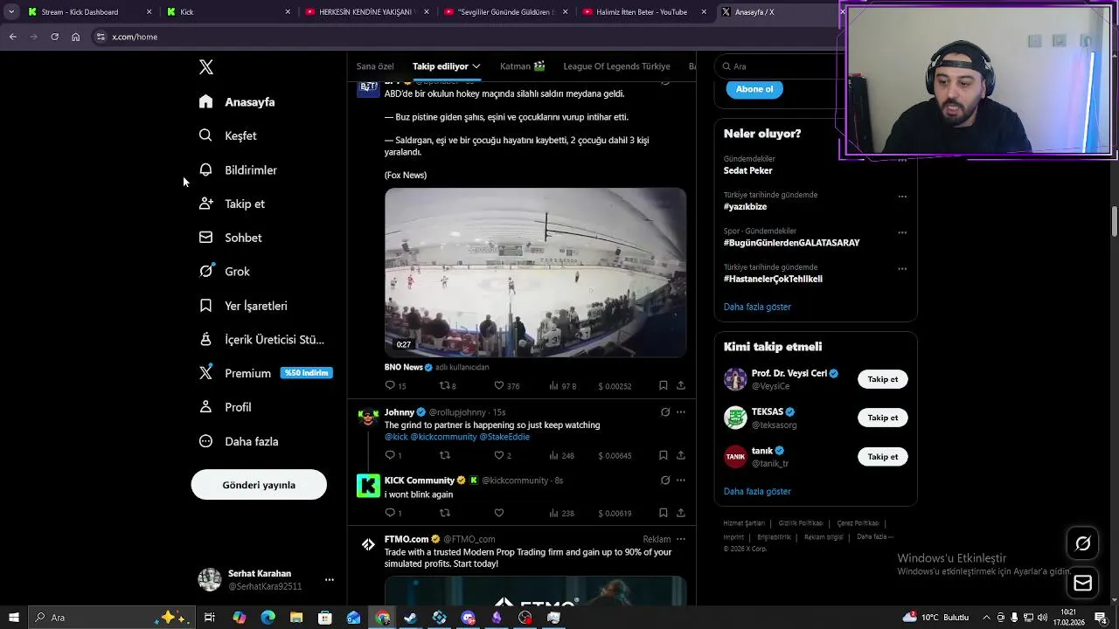Follow tanık account

coord(883,457)
